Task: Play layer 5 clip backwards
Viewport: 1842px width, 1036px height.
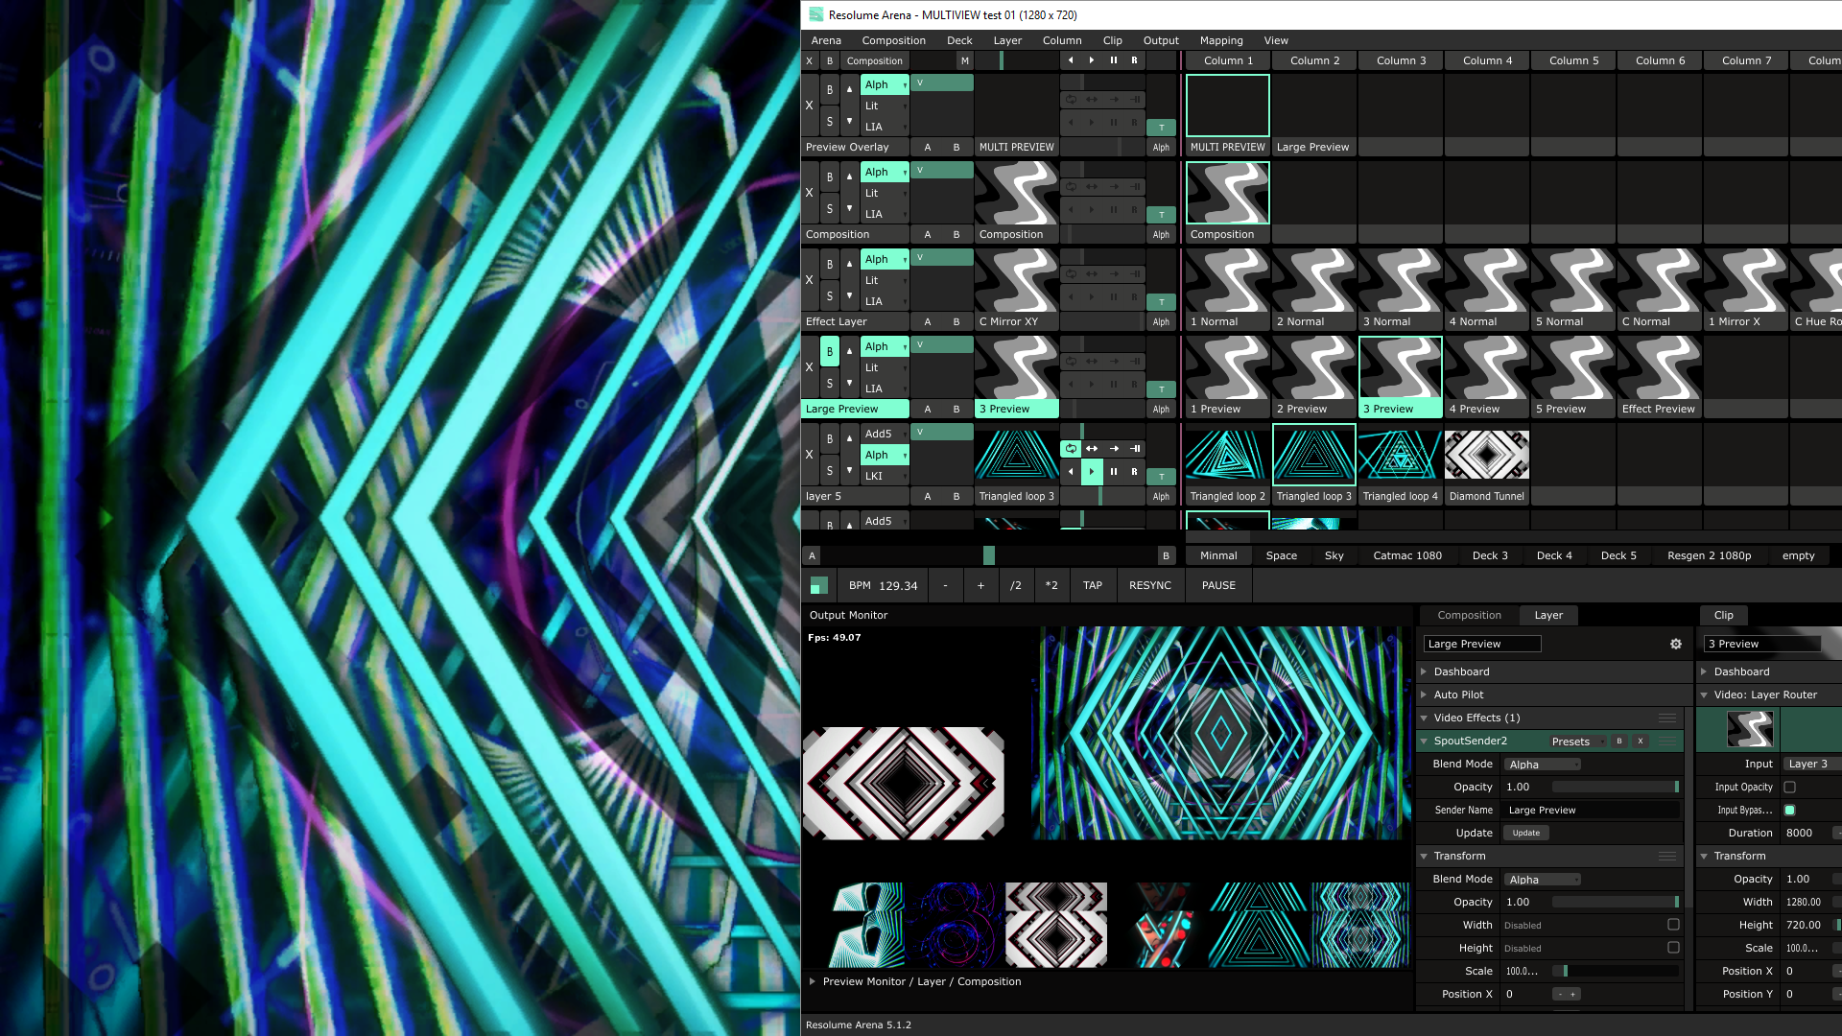Action: (x=1071, y=471)
